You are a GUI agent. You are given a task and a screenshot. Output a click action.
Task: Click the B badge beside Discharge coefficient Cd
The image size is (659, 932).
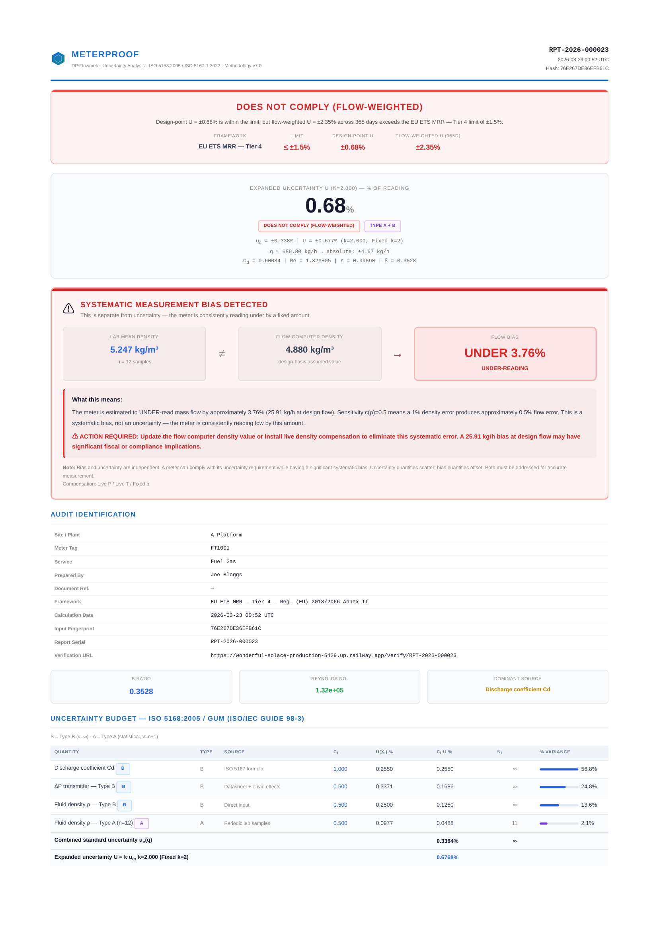(123, 768)
